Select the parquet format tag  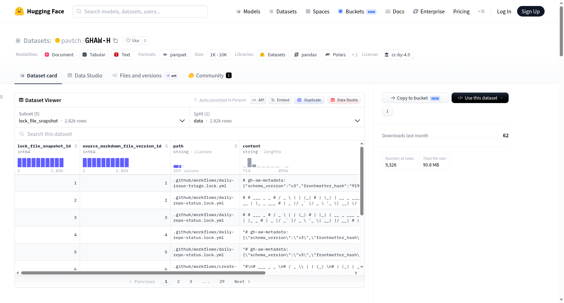(x=174, y=55)
